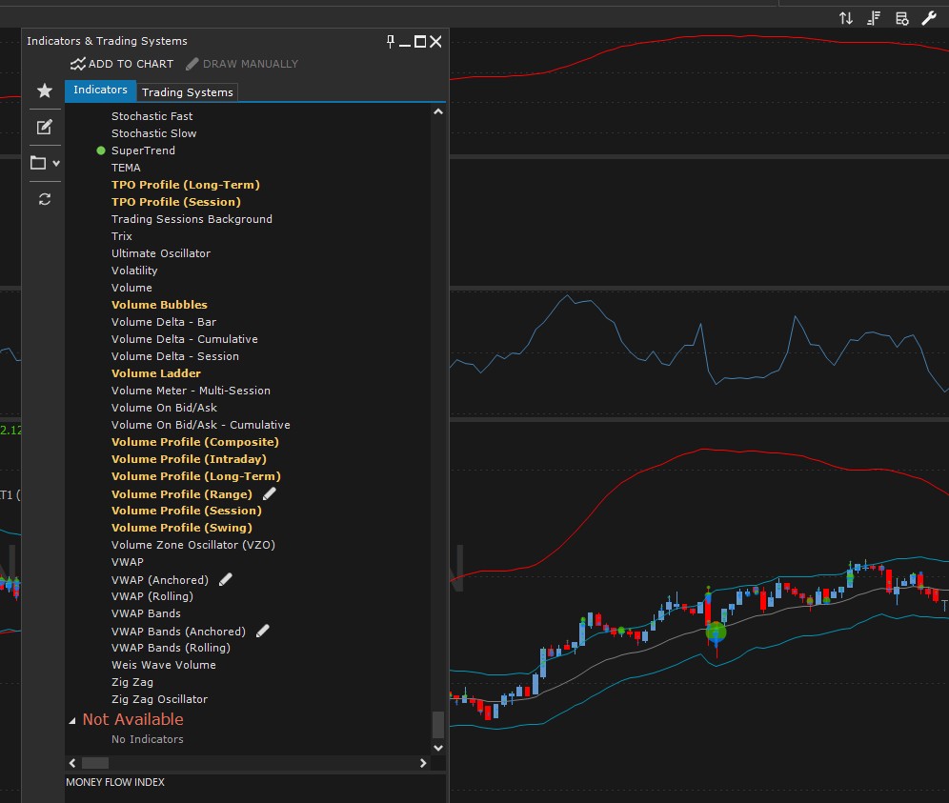Switch to the Indicators tab
The width and height of the screenshot is (949, 803).
[100, 90]
